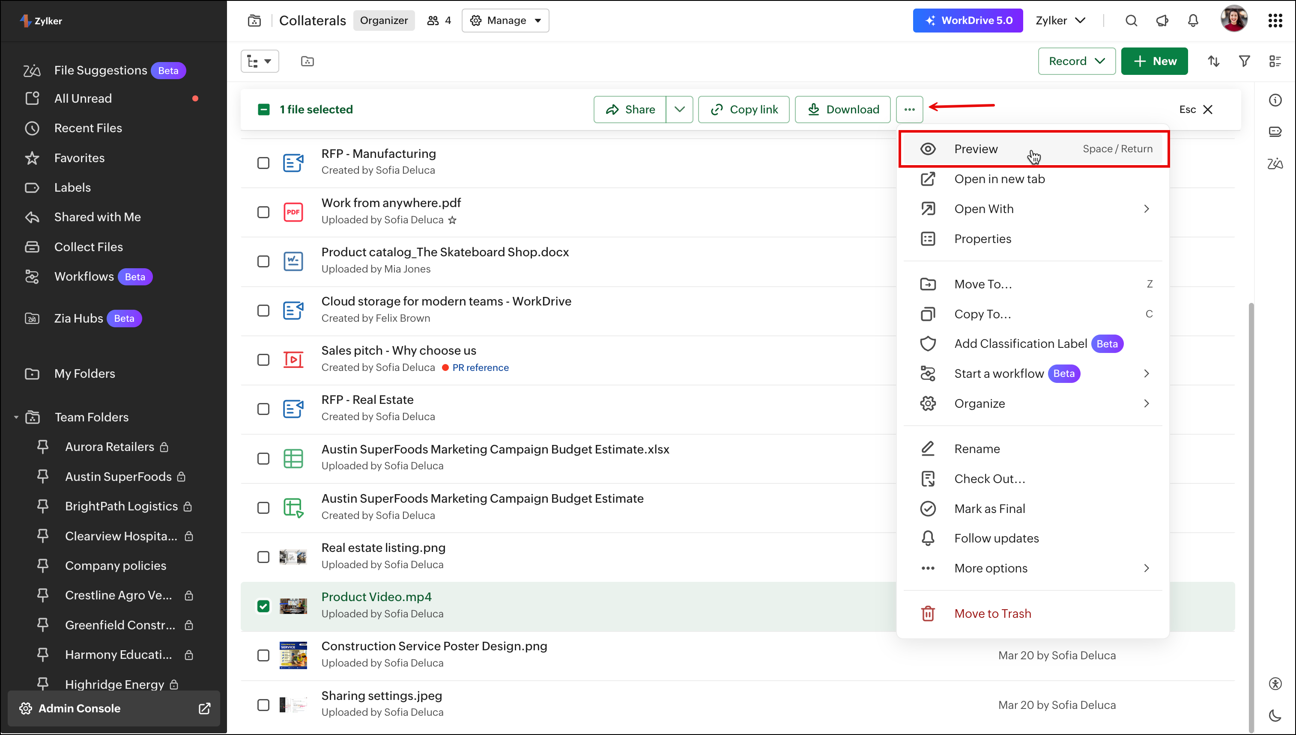The width and height of the screenshot is (1296, 735).
Task: Click the Construction Service Poster thumbnail
Action: click(293, 655)
